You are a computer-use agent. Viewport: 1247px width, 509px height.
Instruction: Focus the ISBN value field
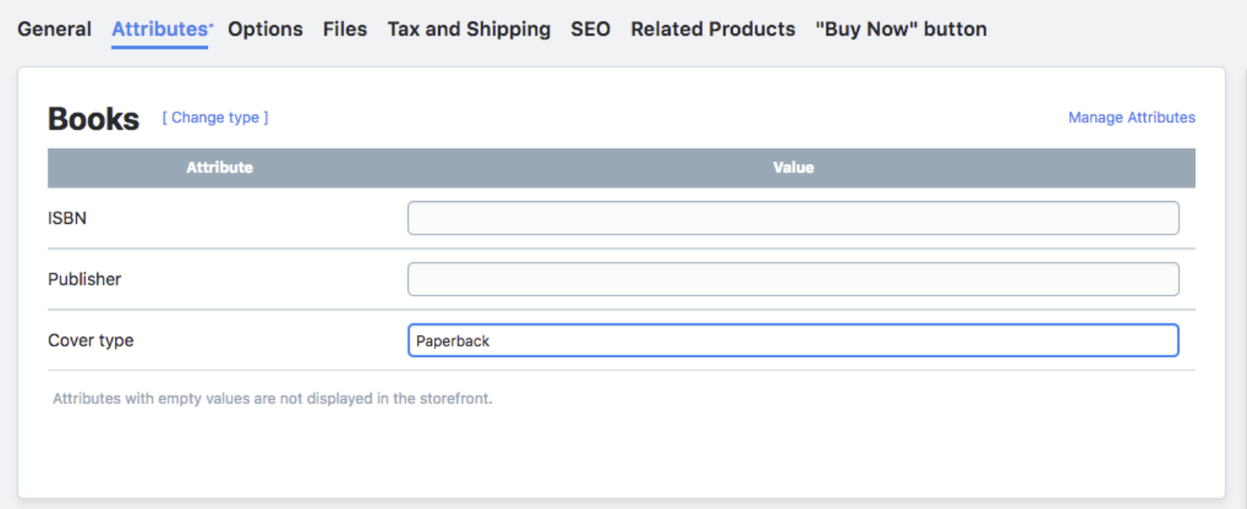[793, 218]
